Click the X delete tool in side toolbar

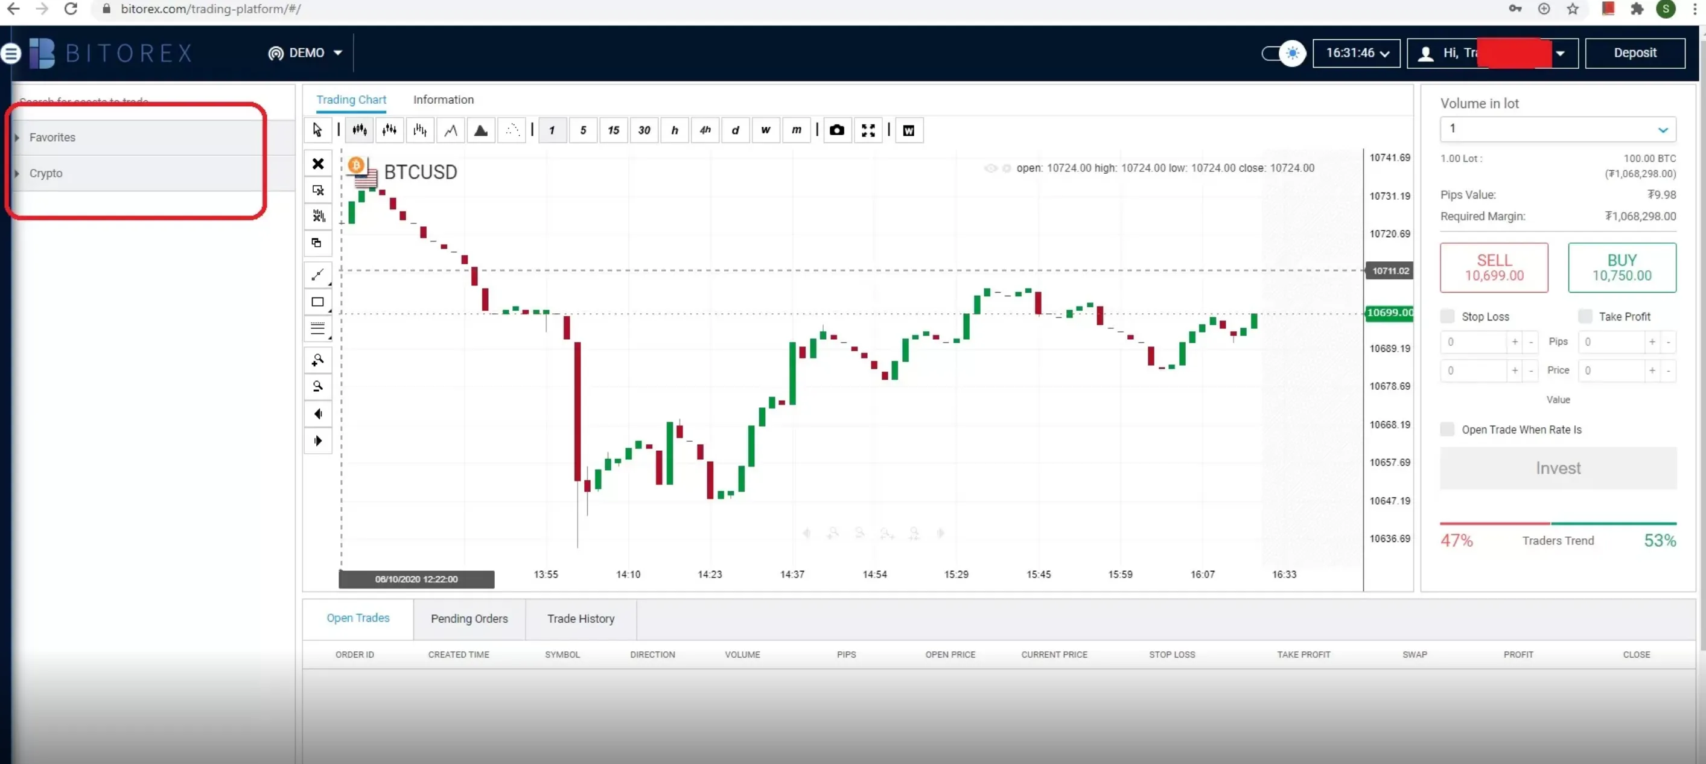point(318,164)
